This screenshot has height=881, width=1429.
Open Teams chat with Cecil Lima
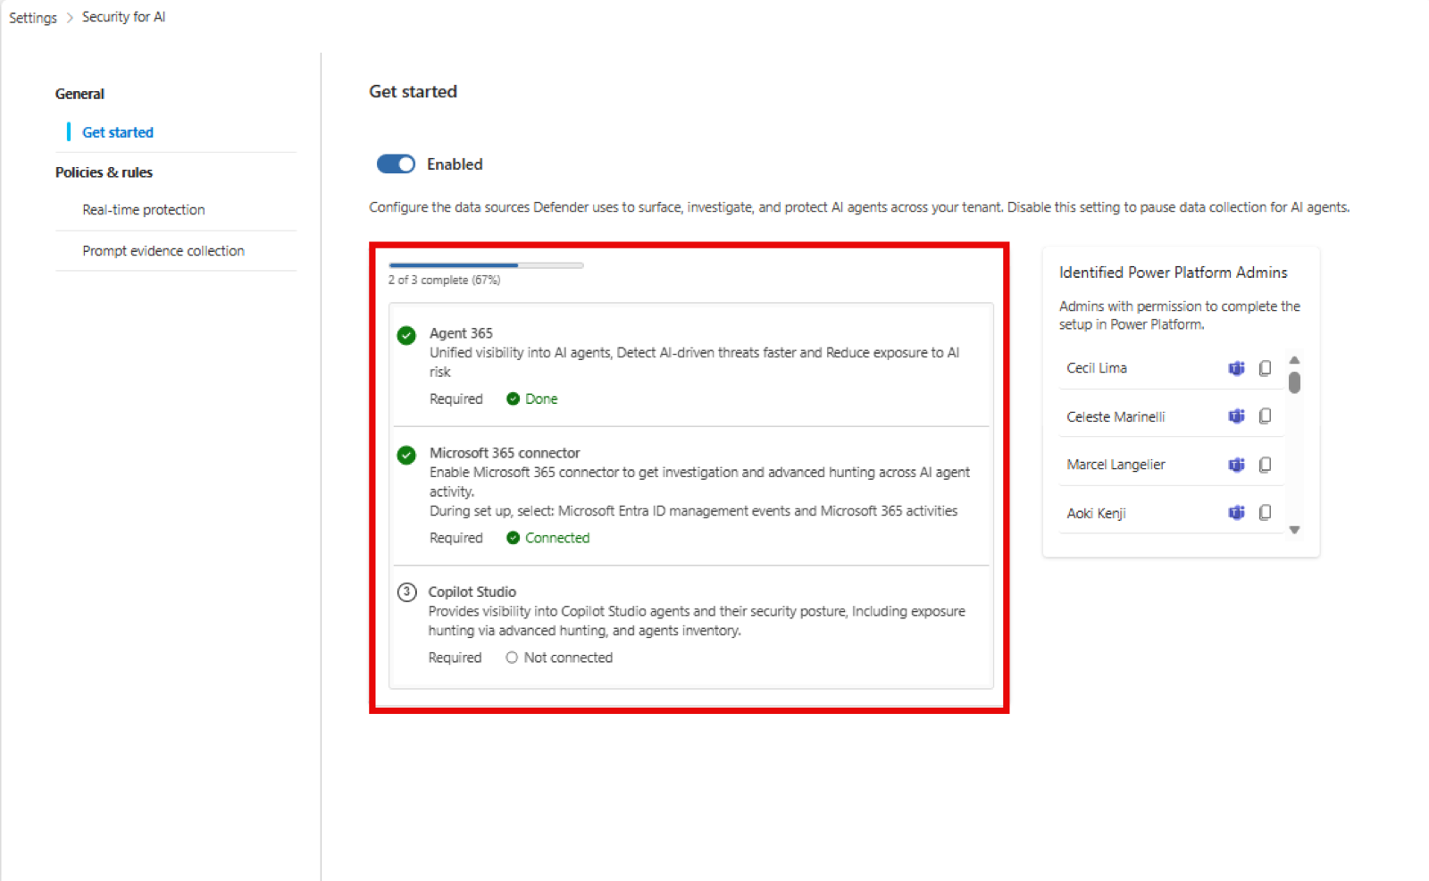click(x=1236, y=368)
